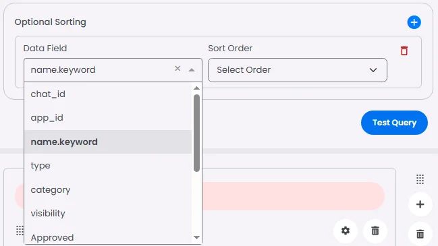Click the dropdown list scroll down arrow
The width and height of the screenshot is (438, 246).
(196, 238)
